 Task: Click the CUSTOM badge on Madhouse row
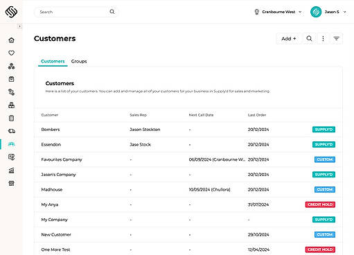coord(325,189)
